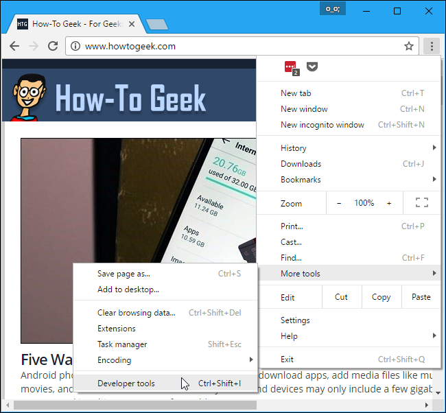Choose Print... from the menu

pos(349,226)
